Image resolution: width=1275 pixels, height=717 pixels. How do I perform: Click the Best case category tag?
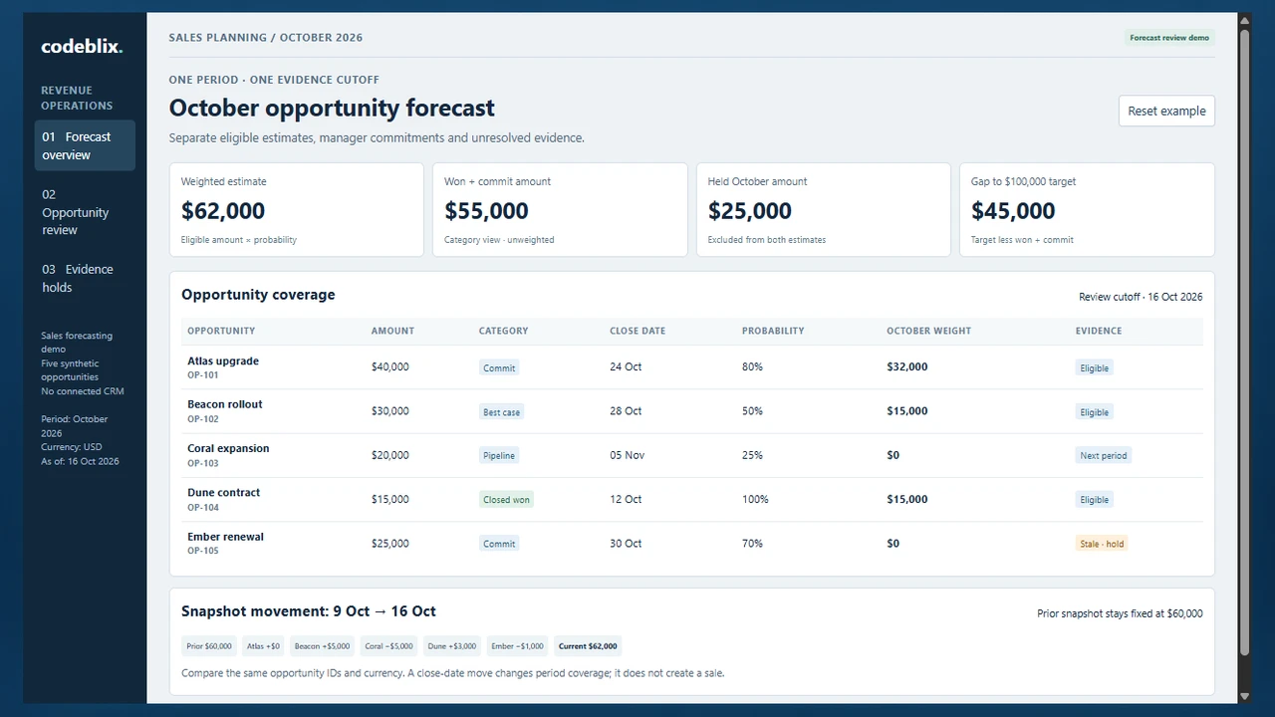pyautogui.click(x=502, y=412)
